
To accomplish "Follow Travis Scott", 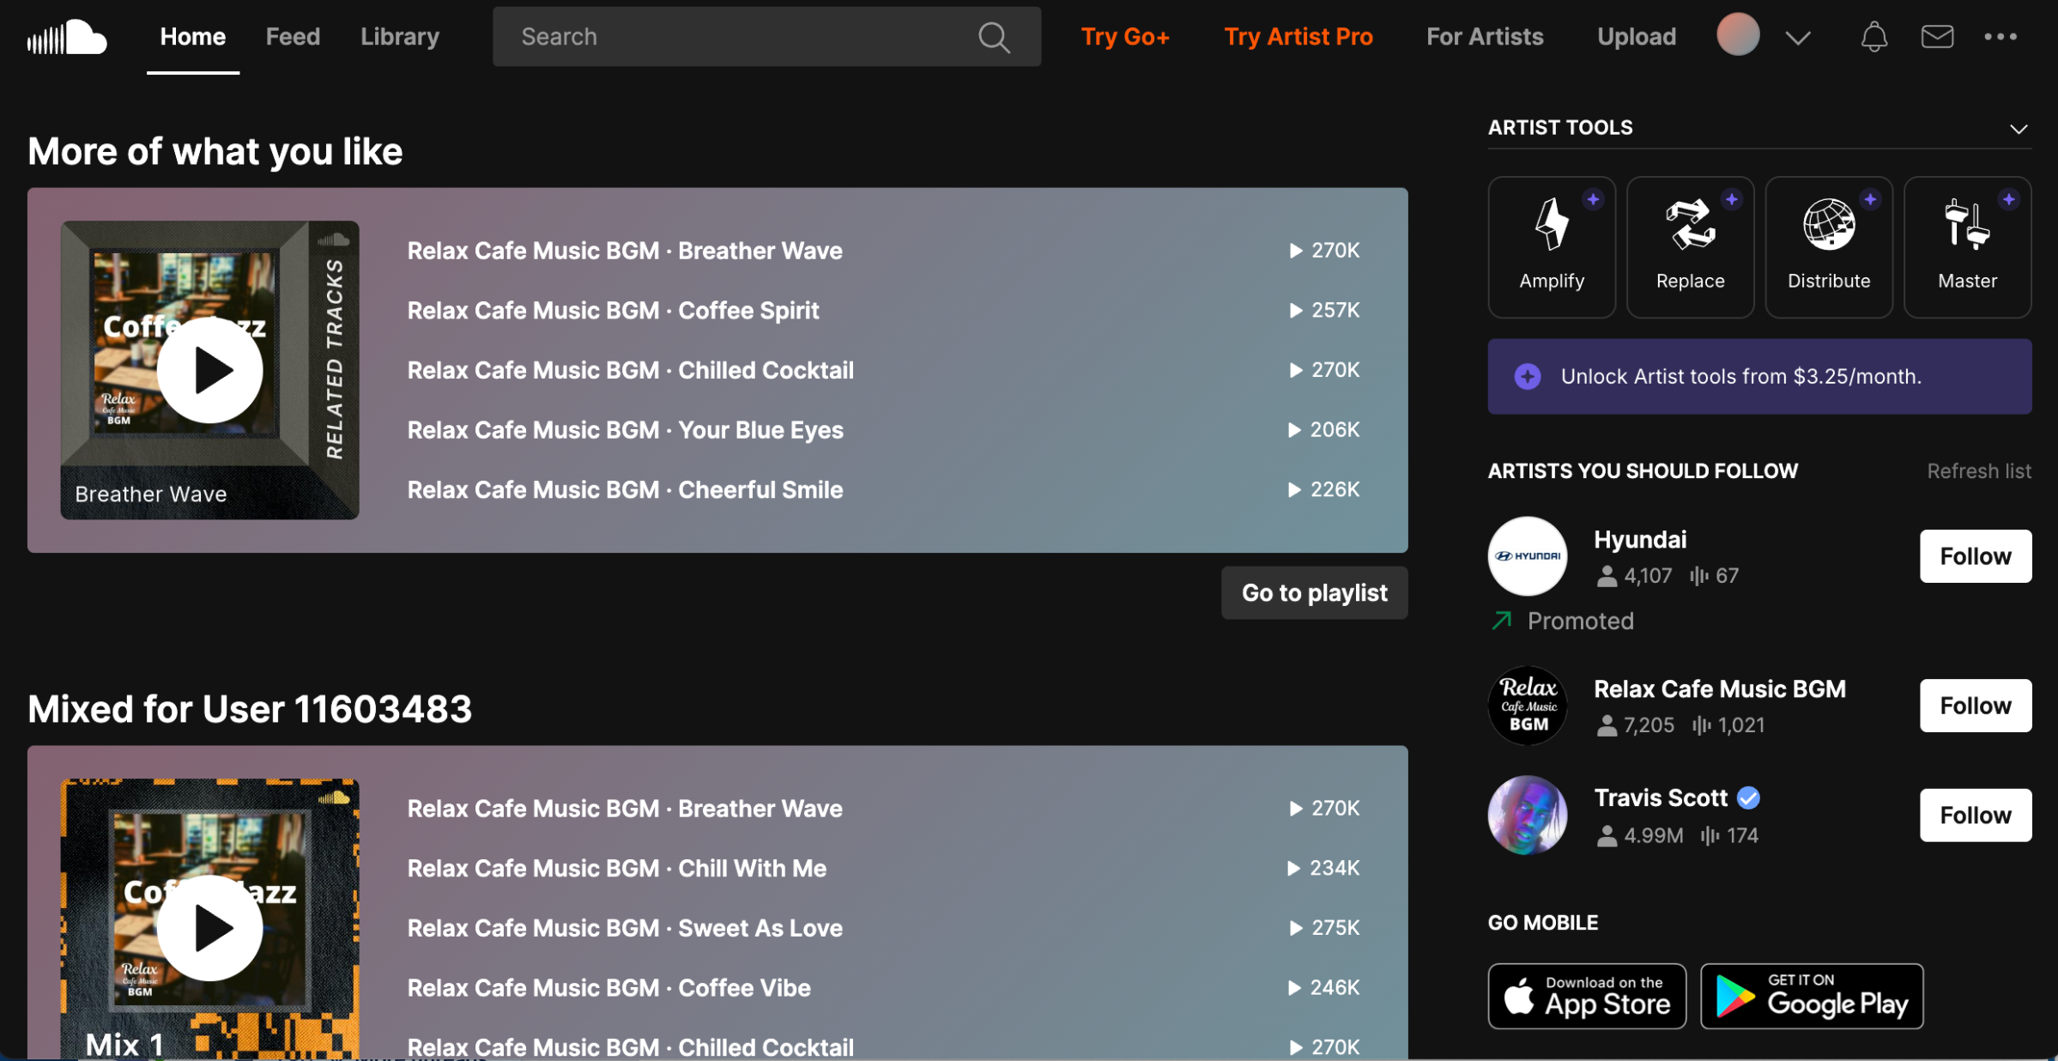I will 1975,815.
